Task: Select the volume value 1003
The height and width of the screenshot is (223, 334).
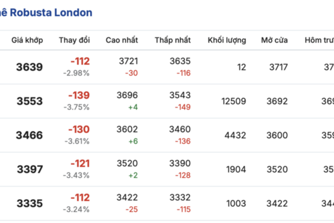Action: (236, 203)
